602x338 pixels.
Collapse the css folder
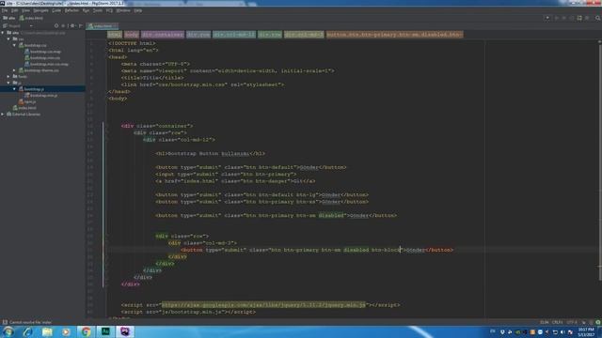point(9,39)
